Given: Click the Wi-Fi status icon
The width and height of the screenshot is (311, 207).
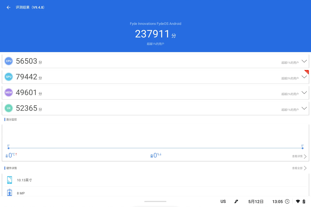Looking at the screenshot, I should [x=298, y=202].
